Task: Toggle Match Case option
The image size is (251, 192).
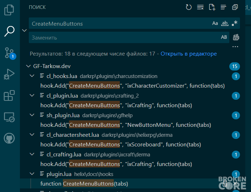Action: [215, 23]
